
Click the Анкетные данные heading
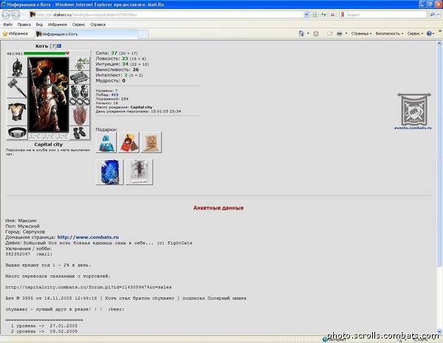point(218,208)
